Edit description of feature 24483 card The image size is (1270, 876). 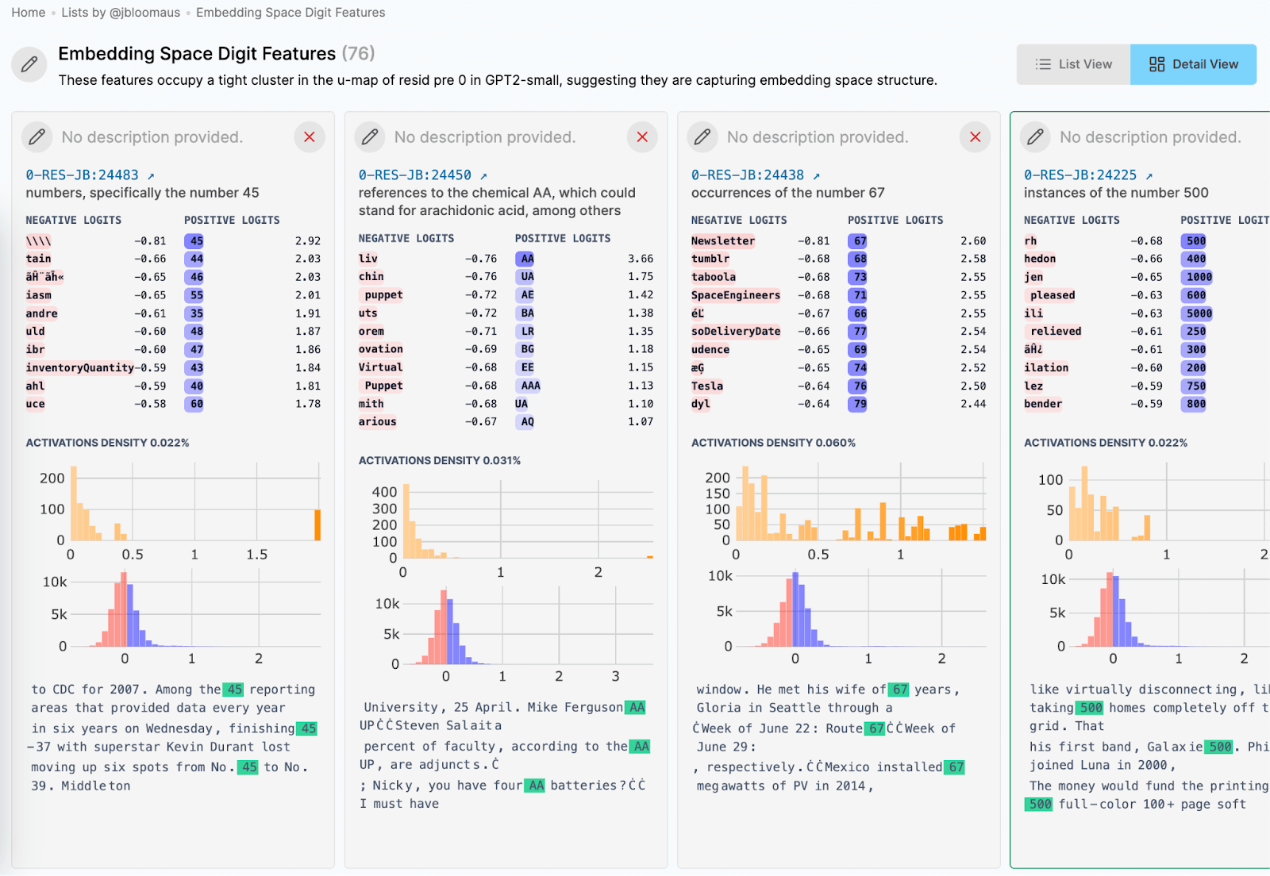click(x=37, y=137)
